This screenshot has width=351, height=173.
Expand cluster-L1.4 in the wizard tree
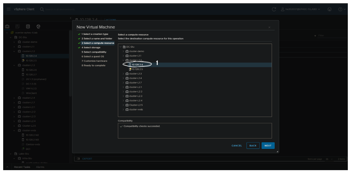(123, 78)
